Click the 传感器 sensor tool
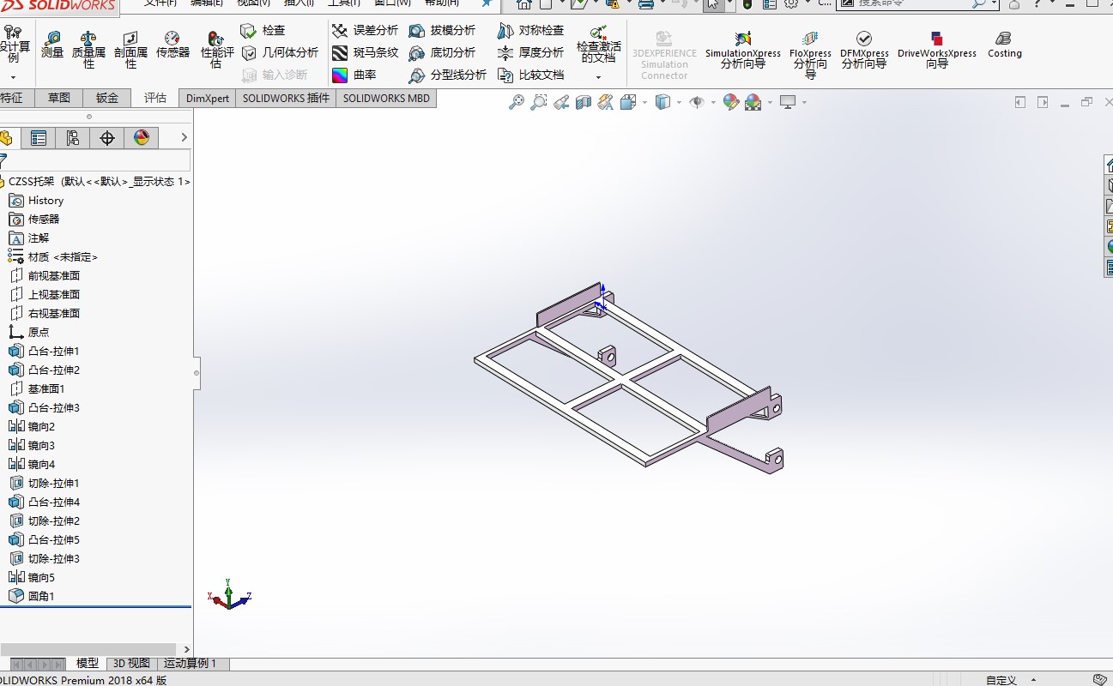The width and height of the screenshot is (1113, 686). click(172, 45)
